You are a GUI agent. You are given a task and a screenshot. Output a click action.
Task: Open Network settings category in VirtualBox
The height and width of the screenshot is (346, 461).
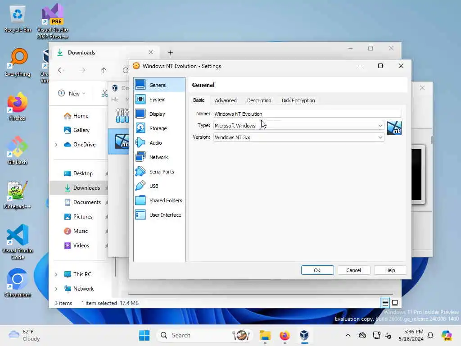click(159, 157)
